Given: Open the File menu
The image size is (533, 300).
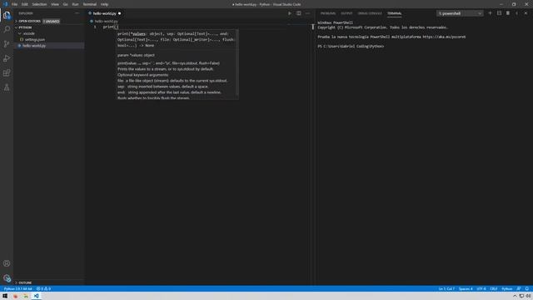Looking at the screenshot, I should coord(14,4).
